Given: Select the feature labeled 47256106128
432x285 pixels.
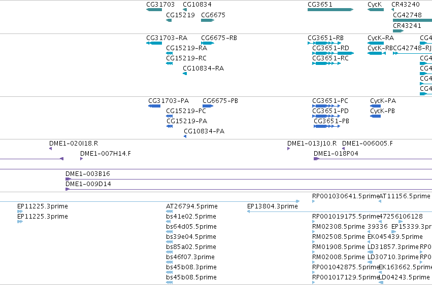Looking at the screenshot, I should 401,217.
